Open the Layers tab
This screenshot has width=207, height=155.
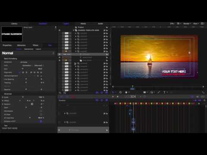click(66, 24)
